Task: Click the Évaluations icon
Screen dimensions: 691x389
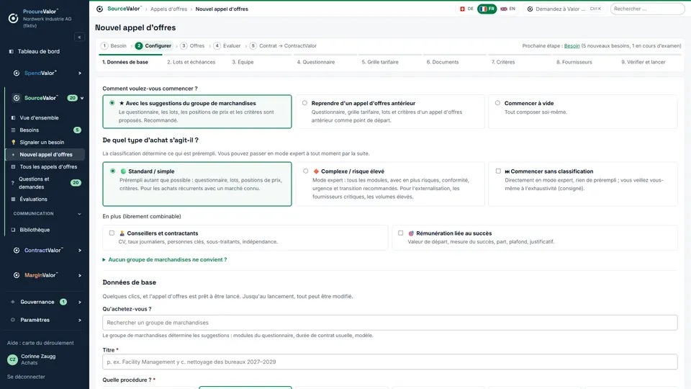Action: (x=13, y=200)
